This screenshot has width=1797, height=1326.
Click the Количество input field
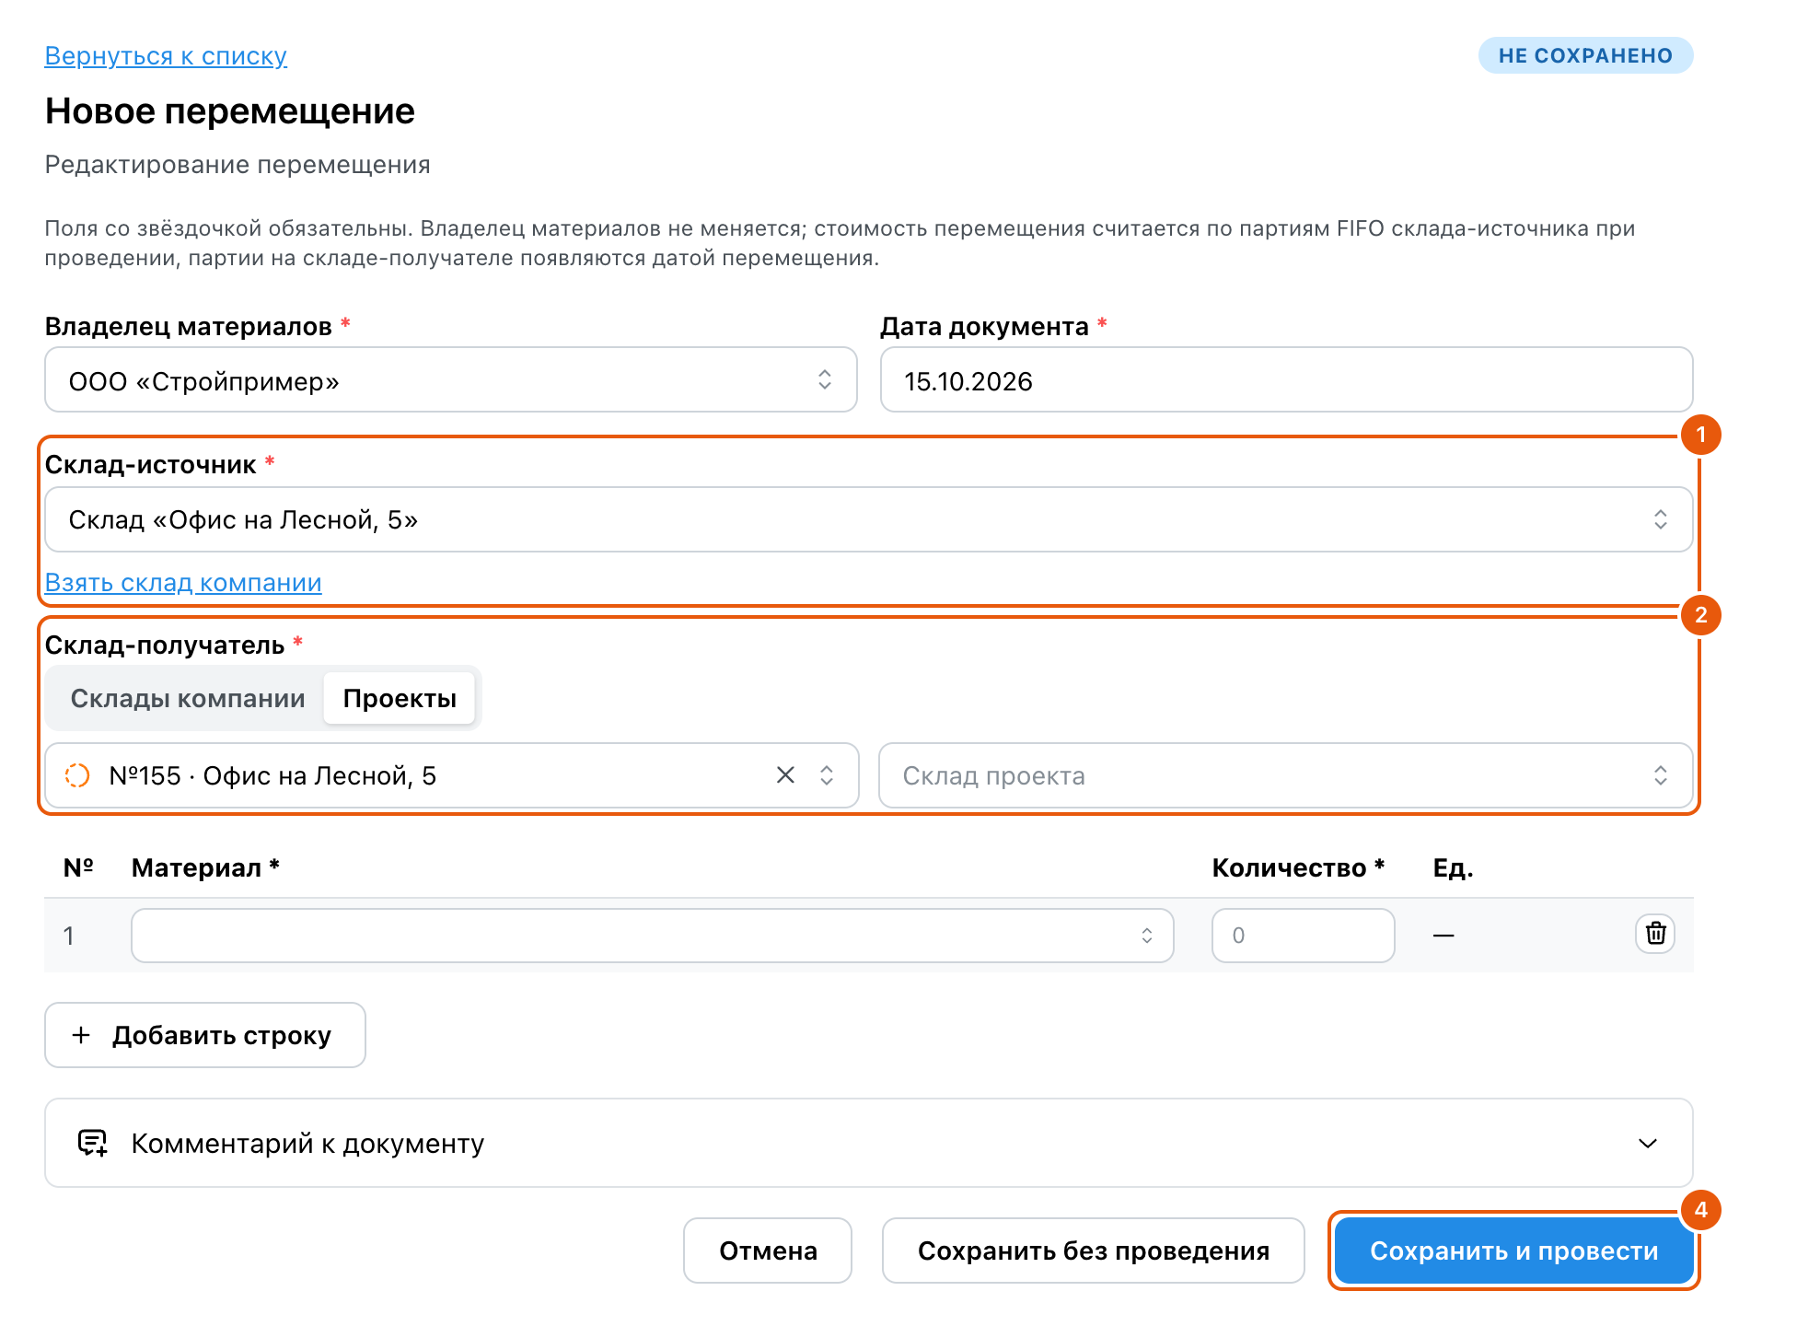tap(1303, 936)
